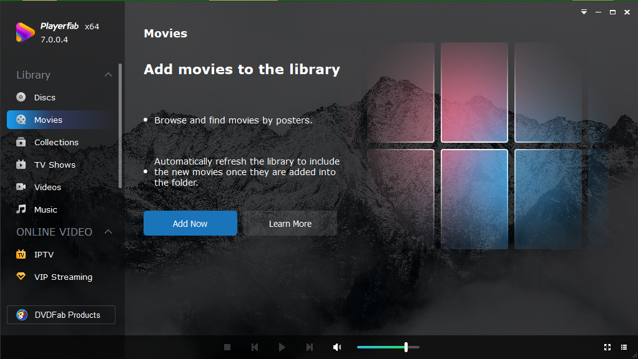Click the Collections box icon
The image size is (638, 359).
pos(21,141)
